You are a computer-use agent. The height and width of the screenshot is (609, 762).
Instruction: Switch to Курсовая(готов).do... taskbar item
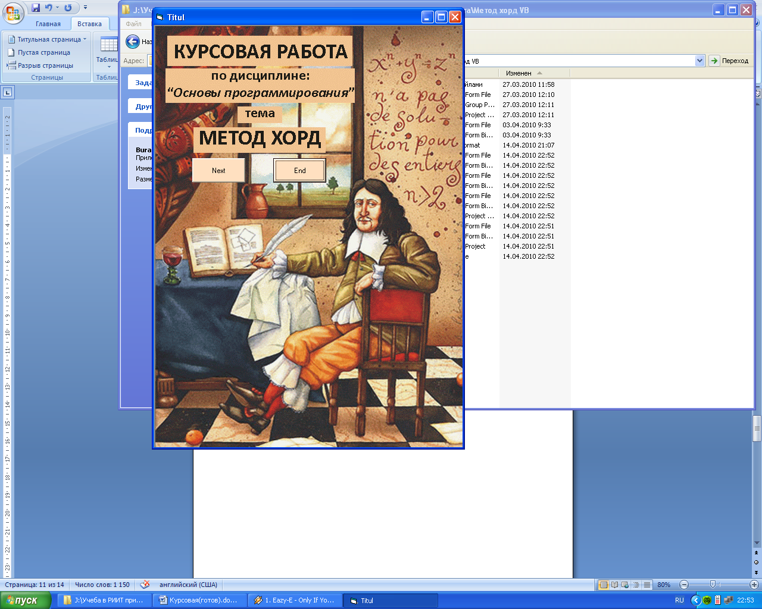(x=199, y=600)
